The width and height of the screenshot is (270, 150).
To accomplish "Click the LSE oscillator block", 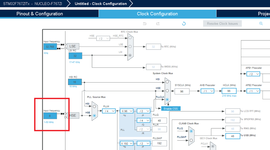I will pos(73,46).
